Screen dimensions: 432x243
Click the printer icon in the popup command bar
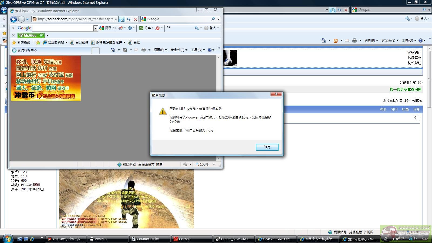(x=144, y=50)
